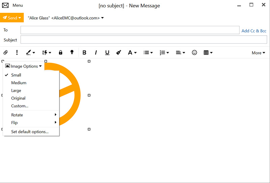Select the Small image size
Image resolution: width=270 pixels, height=183 pixels.
click(x=31, y=75)
